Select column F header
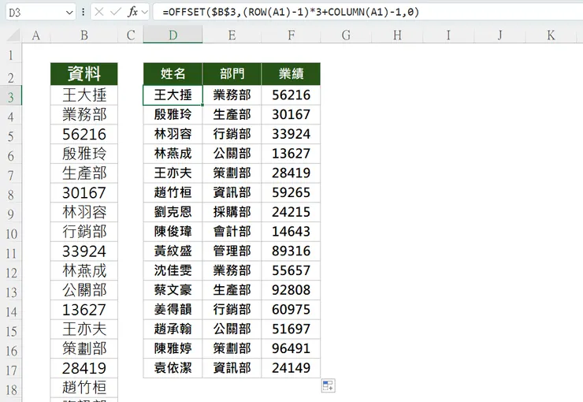This screenshot has height=402, width=583. tap(291, 35)
